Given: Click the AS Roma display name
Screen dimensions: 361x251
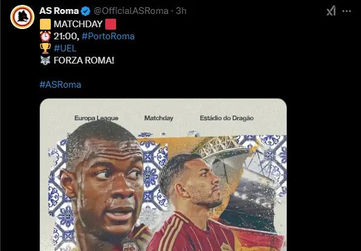Looking at the screenshot, I should 59,11.
